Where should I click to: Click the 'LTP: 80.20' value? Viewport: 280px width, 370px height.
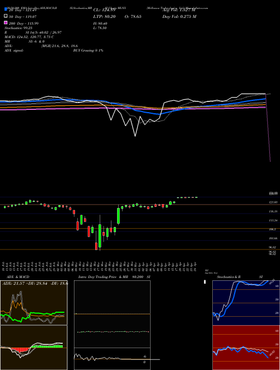point(104,16)
